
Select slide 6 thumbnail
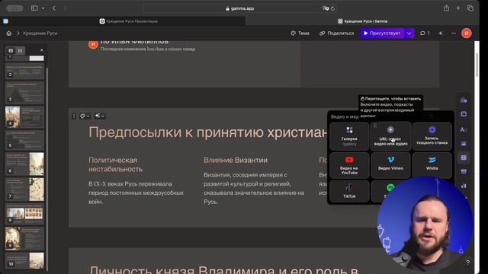pos(24,164)
